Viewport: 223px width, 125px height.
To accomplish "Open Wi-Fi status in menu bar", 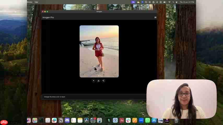I will pos(169,2).
